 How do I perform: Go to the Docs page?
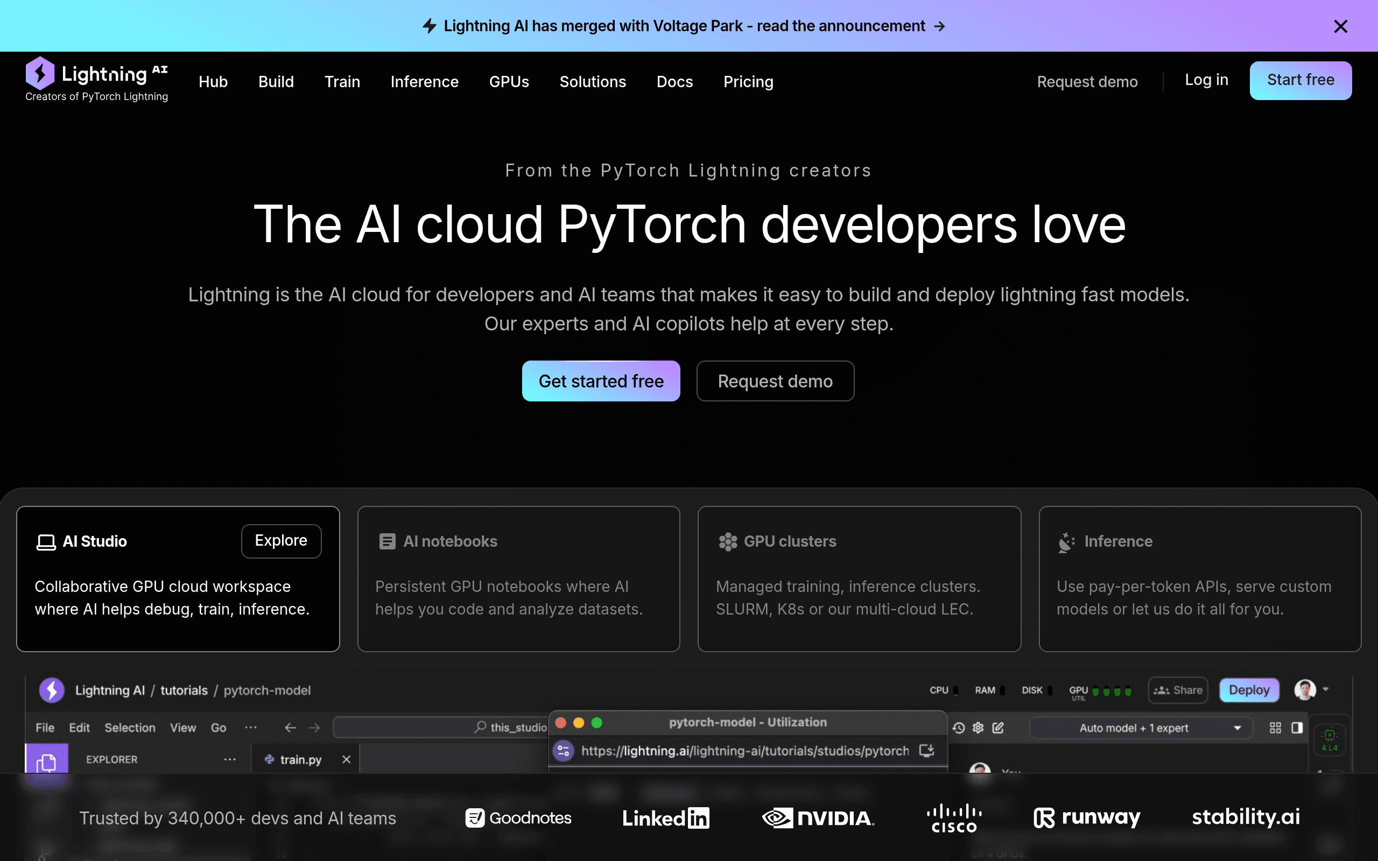pos(674,81)
